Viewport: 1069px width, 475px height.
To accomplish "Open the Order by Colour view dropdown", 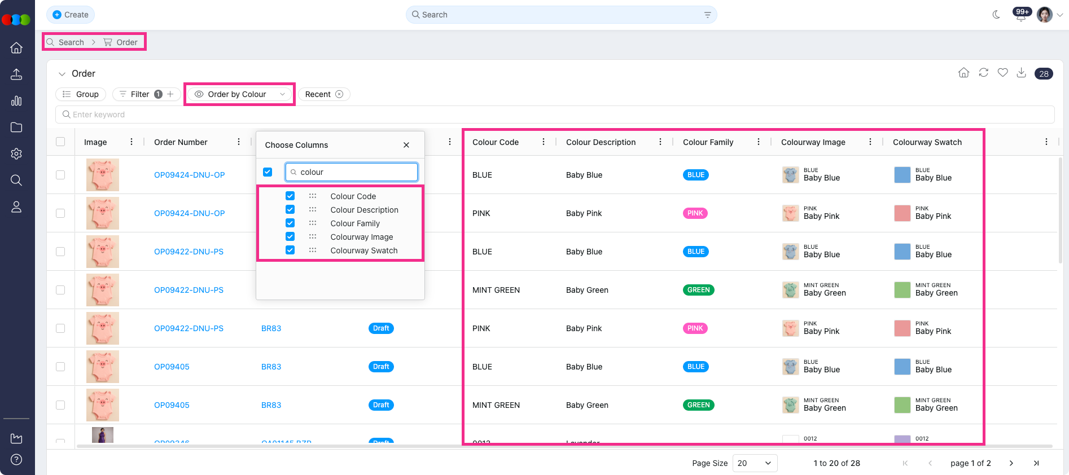I will pyautogui.click(x=240, y=94).
